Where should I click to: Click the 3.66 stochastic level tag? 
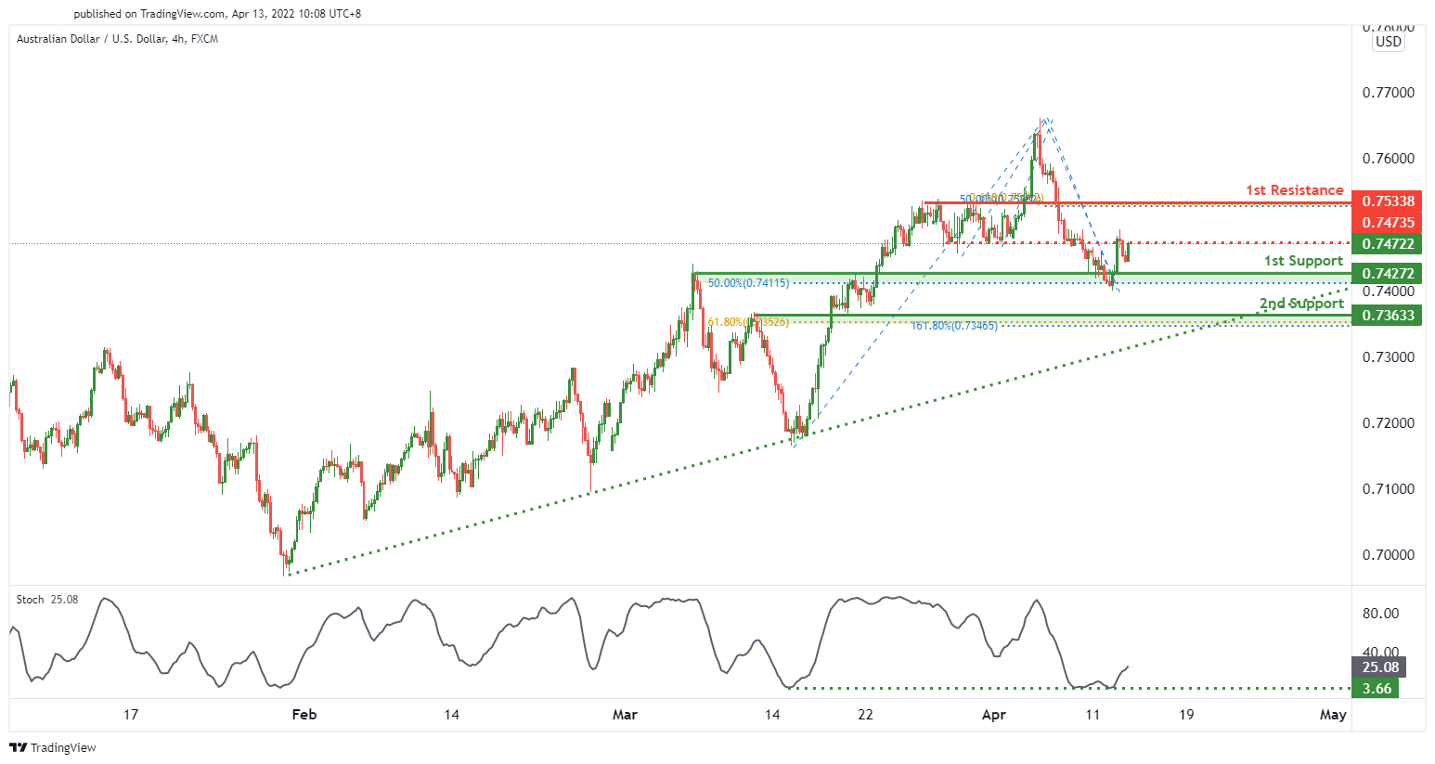click(x=1376, y=689)
